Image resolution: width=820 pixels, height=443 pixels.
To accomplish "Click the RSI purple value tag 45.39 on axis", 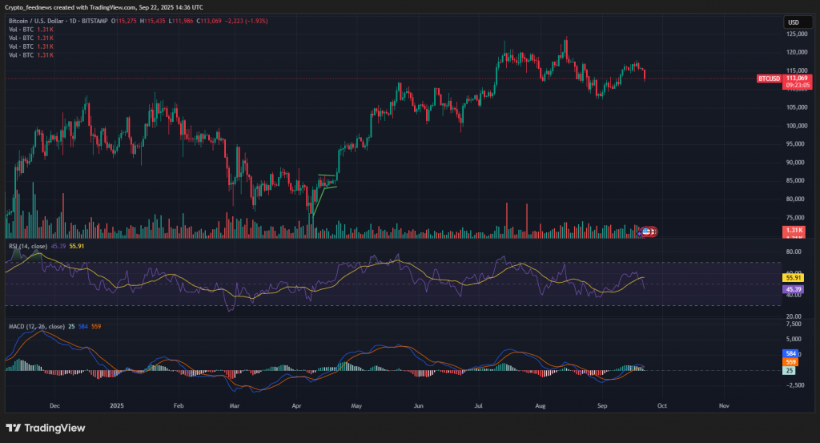I will pos(794,288).
